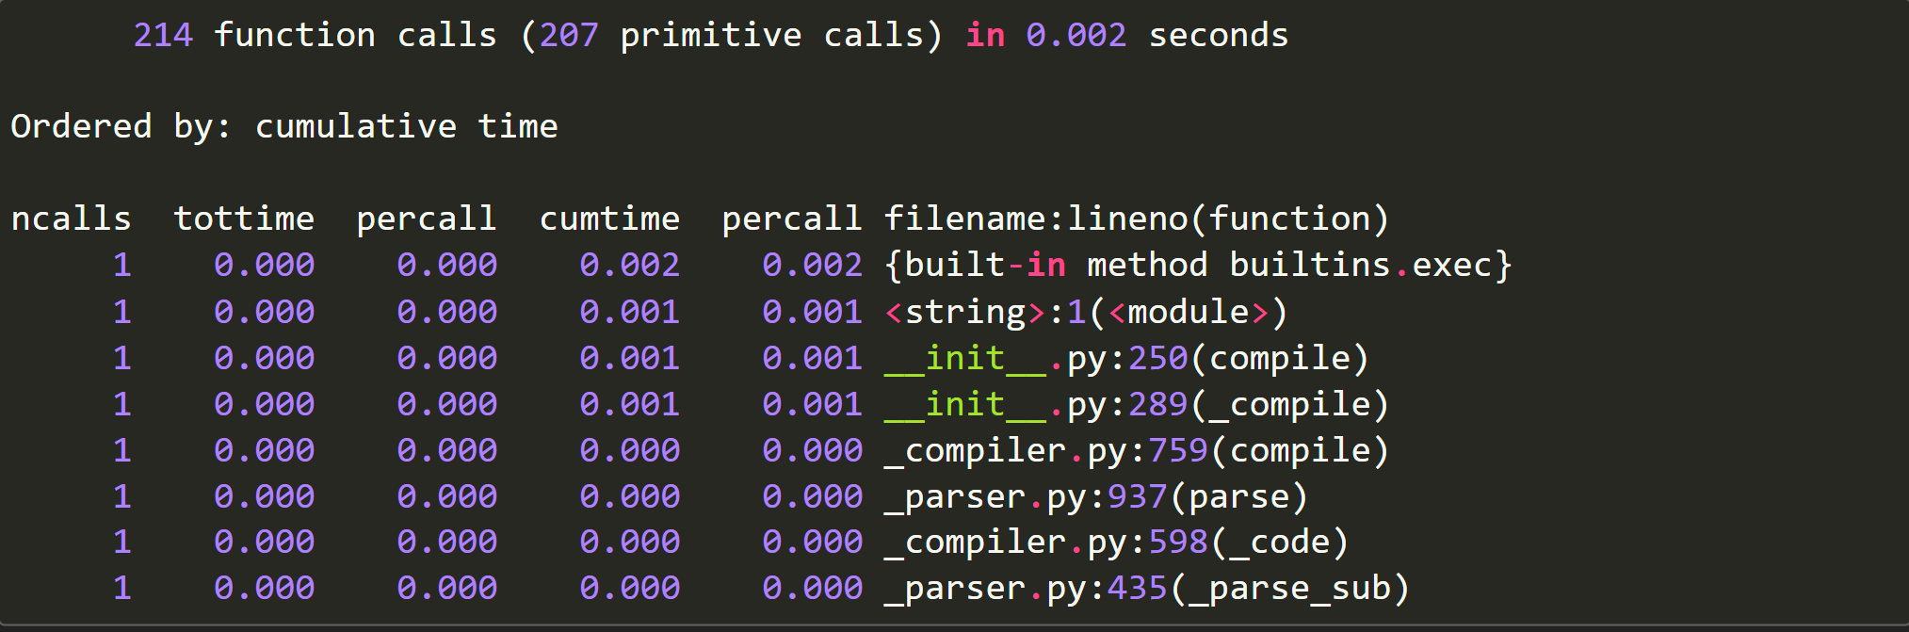Click the cumtime column header

coord(609,219)
